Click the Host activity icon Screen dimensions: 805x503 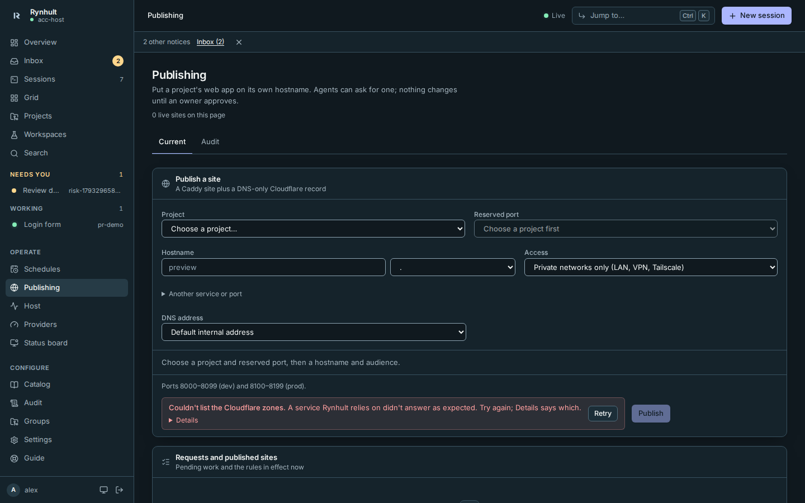[15, 306]
